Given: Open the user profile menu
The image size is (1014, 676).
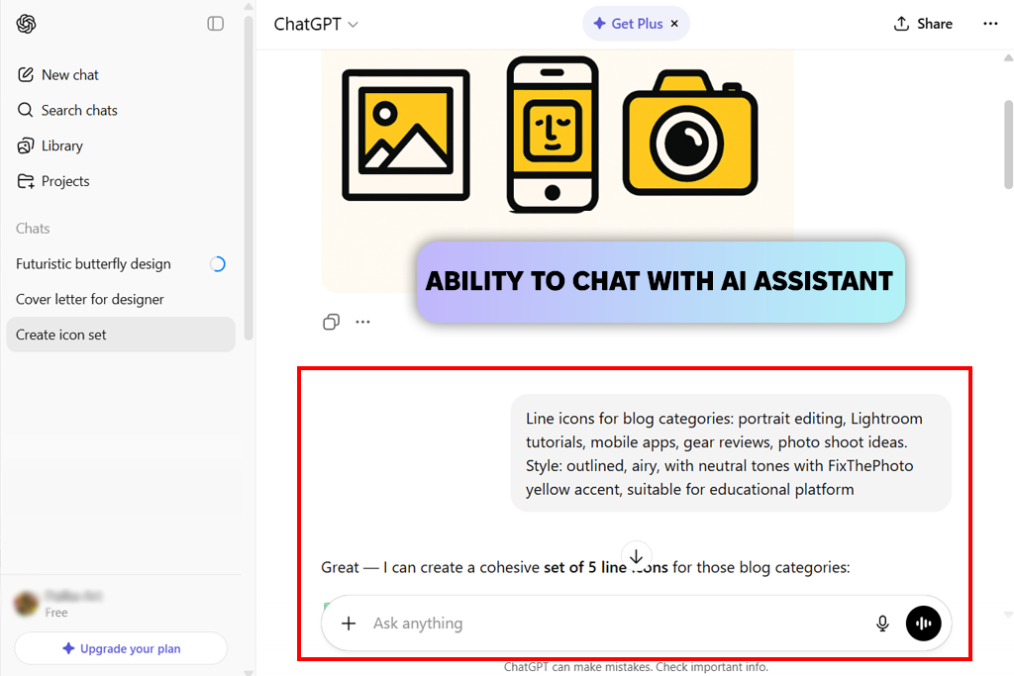Looking at the screenshot, I should click(x=121, y=604).
